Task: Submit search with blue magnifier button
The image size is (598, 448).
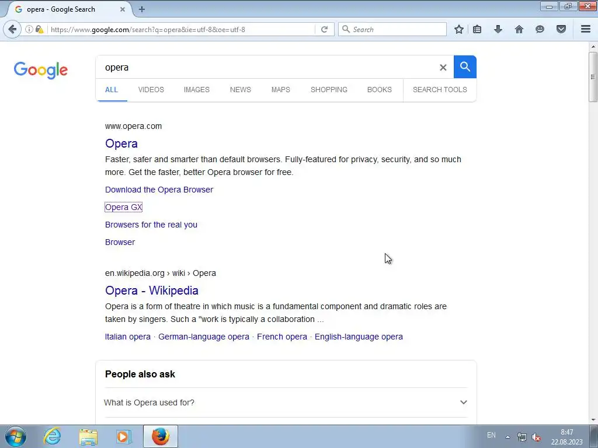Action: [465, 66]
